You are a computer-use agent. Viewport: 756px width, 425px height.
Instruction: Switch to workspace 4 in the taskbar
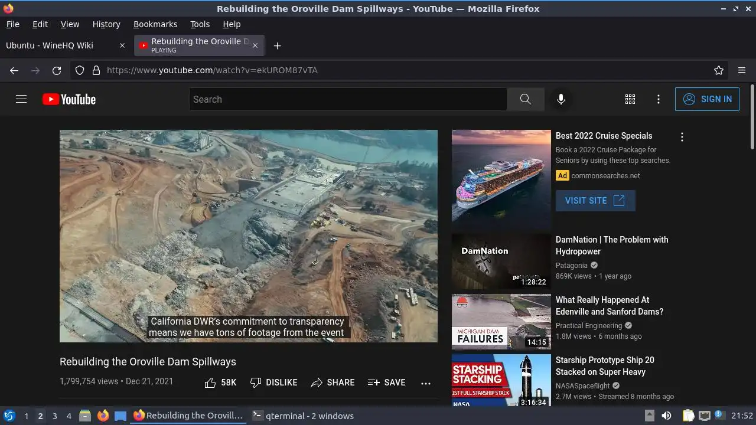tap(69, 416)
